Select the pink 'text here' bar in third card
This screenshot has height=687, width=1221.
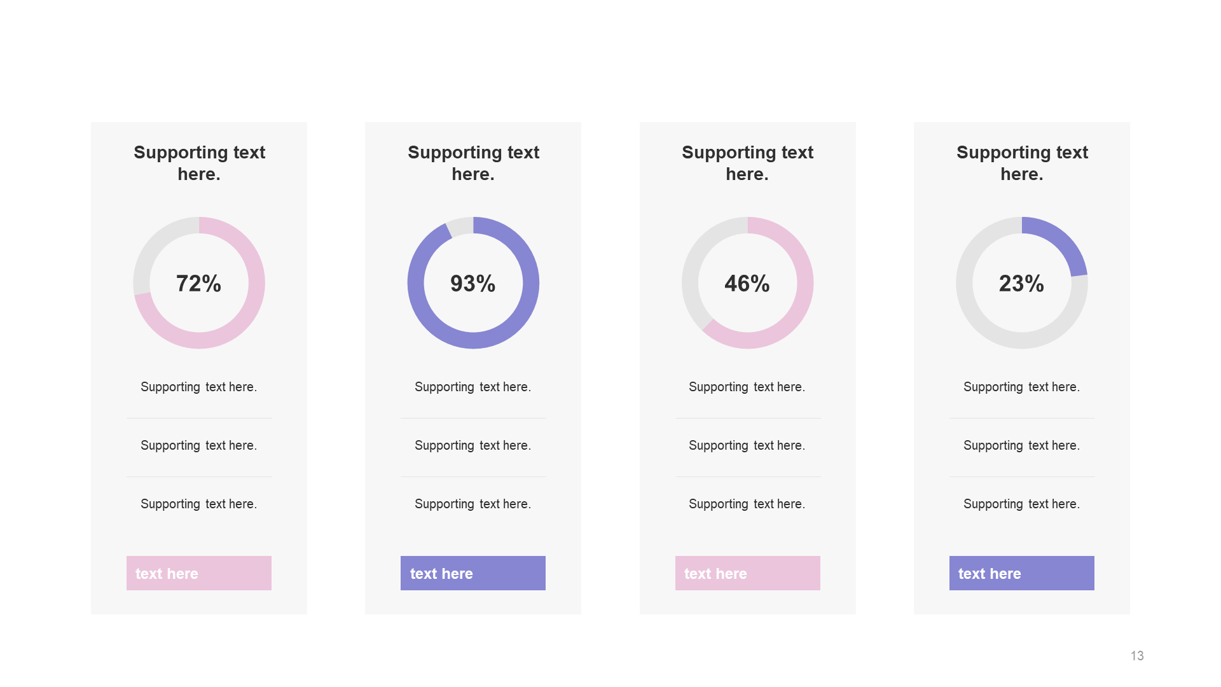pyautogui.click(x=748, y=573)
